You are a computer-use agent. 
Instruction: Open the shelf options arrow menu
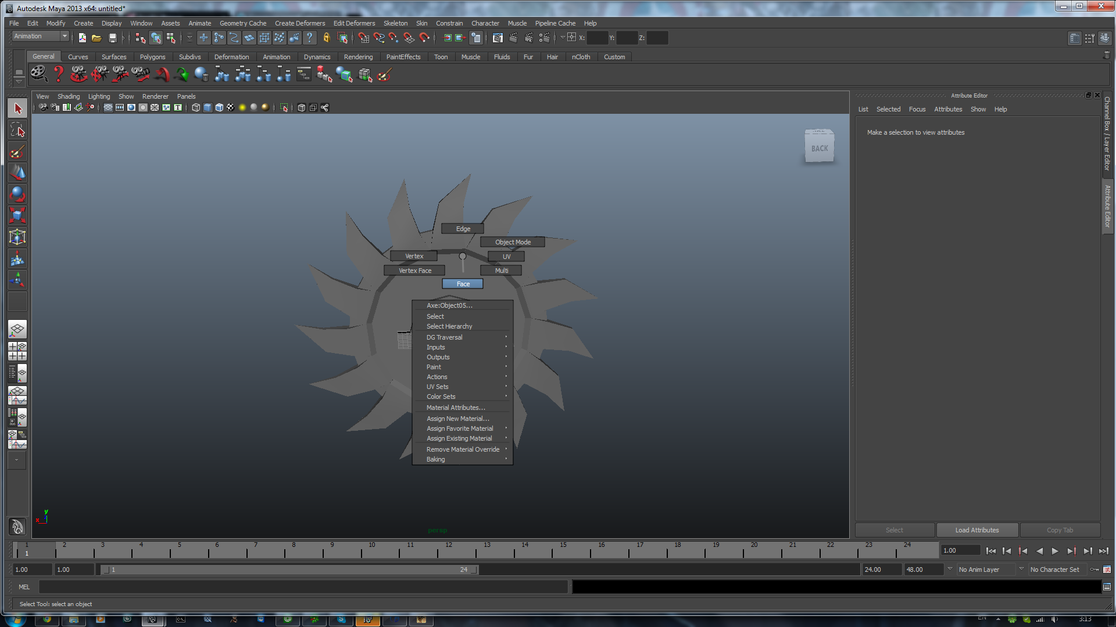point(19,81)
